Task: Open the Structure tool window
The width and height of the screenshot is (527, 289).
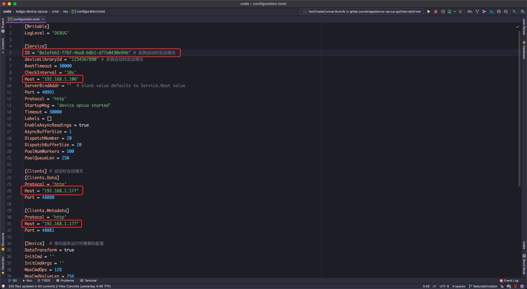Action: pyautogui.click(x=3, y=241)
